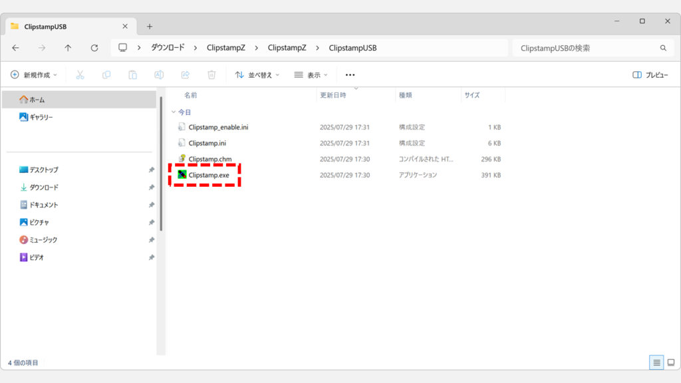Go forward with the right arrow
This screenshot has height=383, width=681.
42,48
